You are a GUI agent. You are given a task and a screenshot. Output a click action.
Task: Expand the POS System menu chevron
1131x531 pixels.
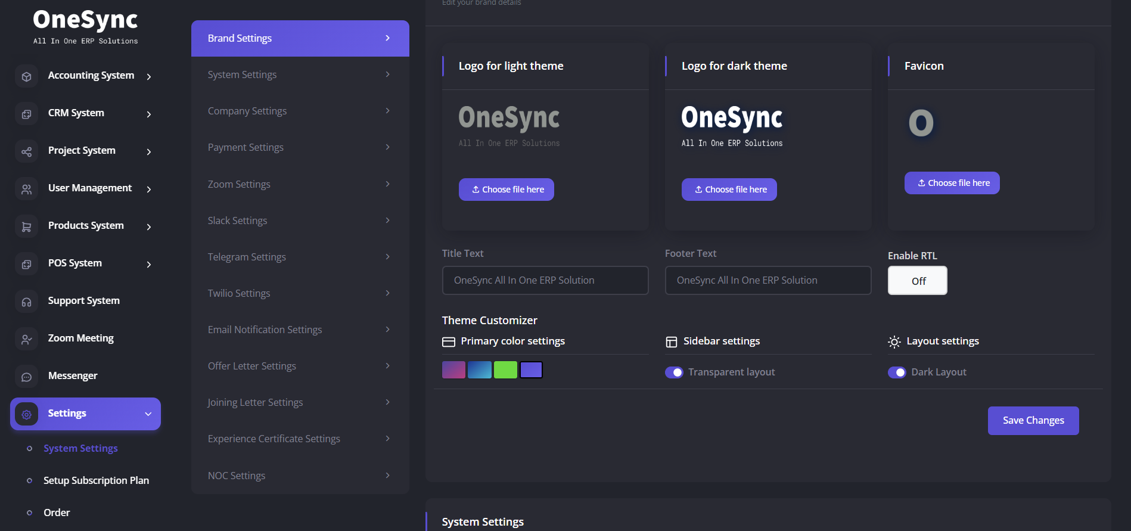pos(149,264)
